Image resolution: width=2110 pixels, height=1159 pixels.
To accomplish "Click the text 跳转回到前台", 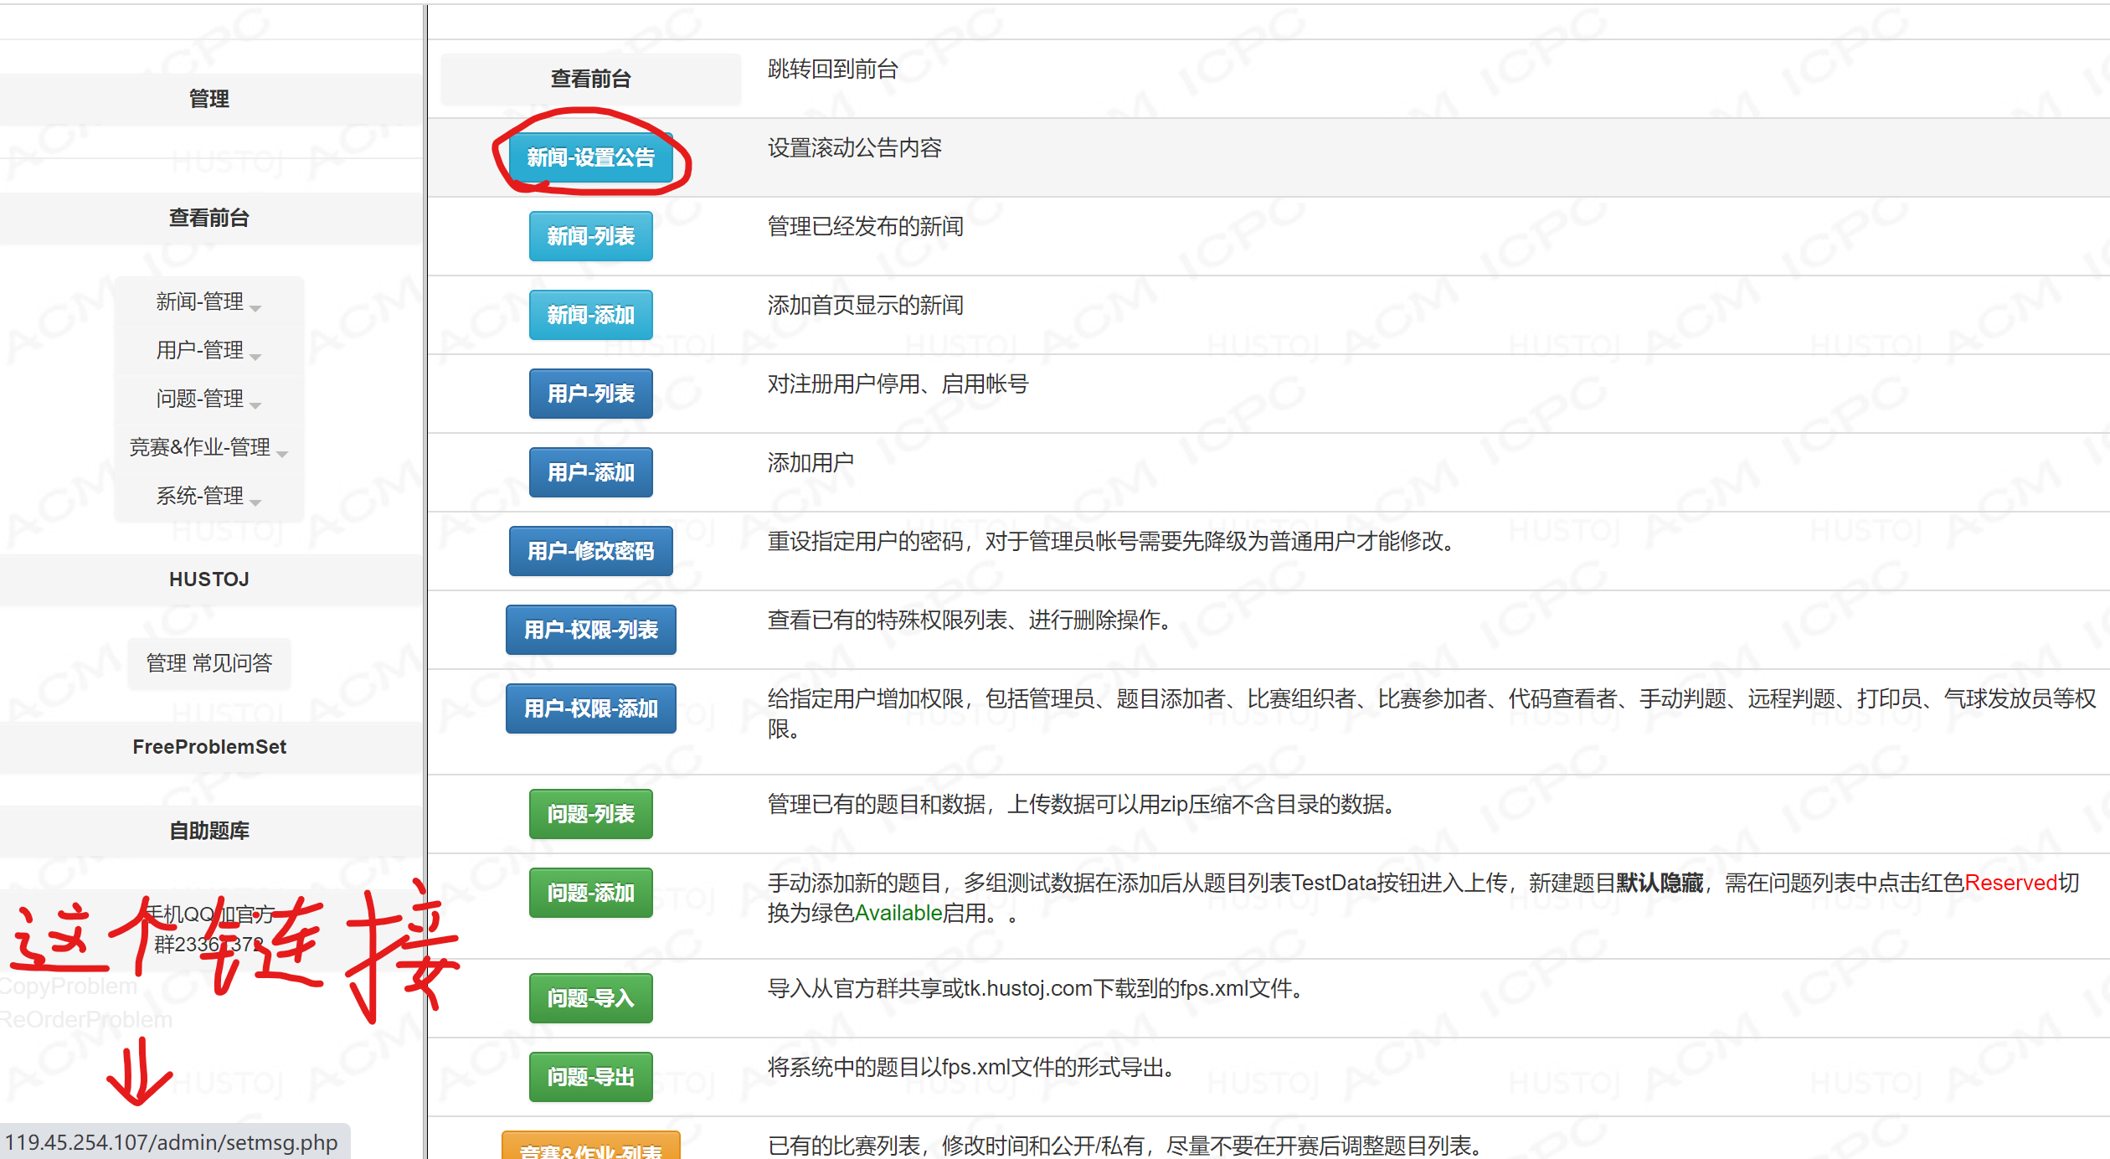I will [x=833, y=69].
